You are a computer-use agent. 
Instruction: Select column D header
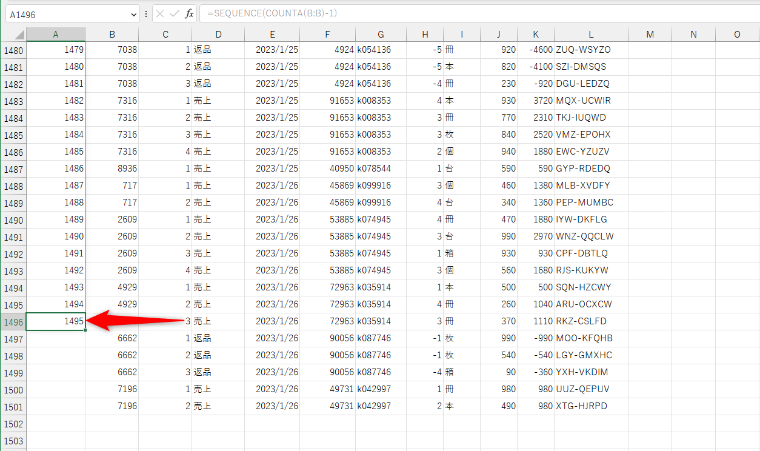(x=218, y=35)
